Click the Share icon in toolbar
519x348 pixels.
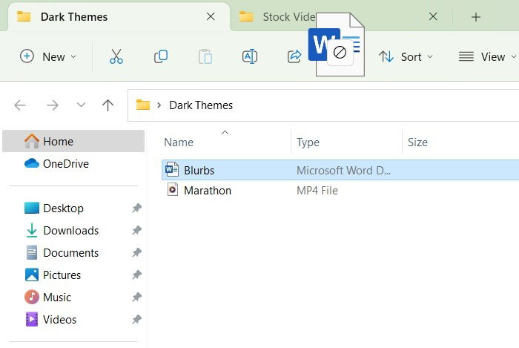pos(294,56)
